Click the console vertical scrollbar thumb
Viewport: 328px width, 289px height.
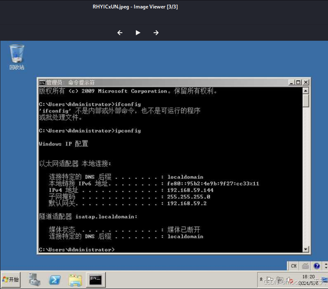coord(305,100)
